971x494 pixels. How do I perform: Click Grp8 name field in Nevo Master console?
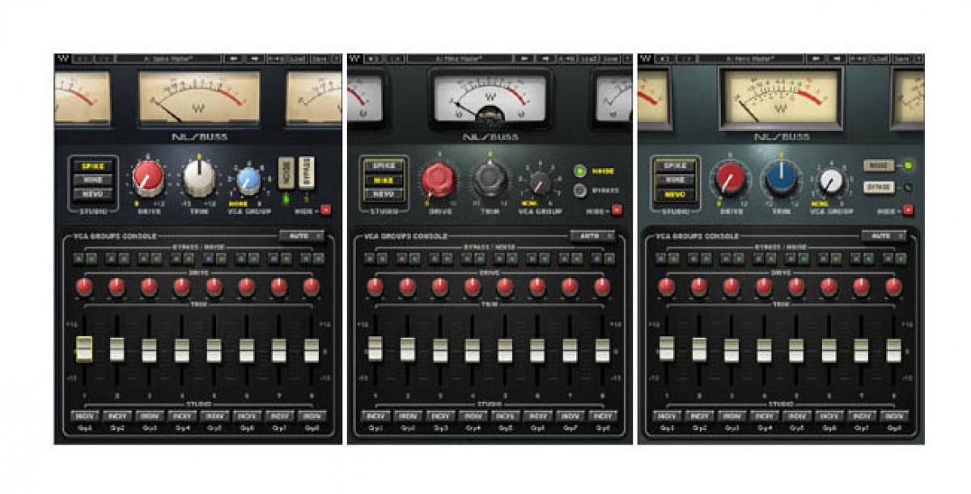[x=894, y=428]
